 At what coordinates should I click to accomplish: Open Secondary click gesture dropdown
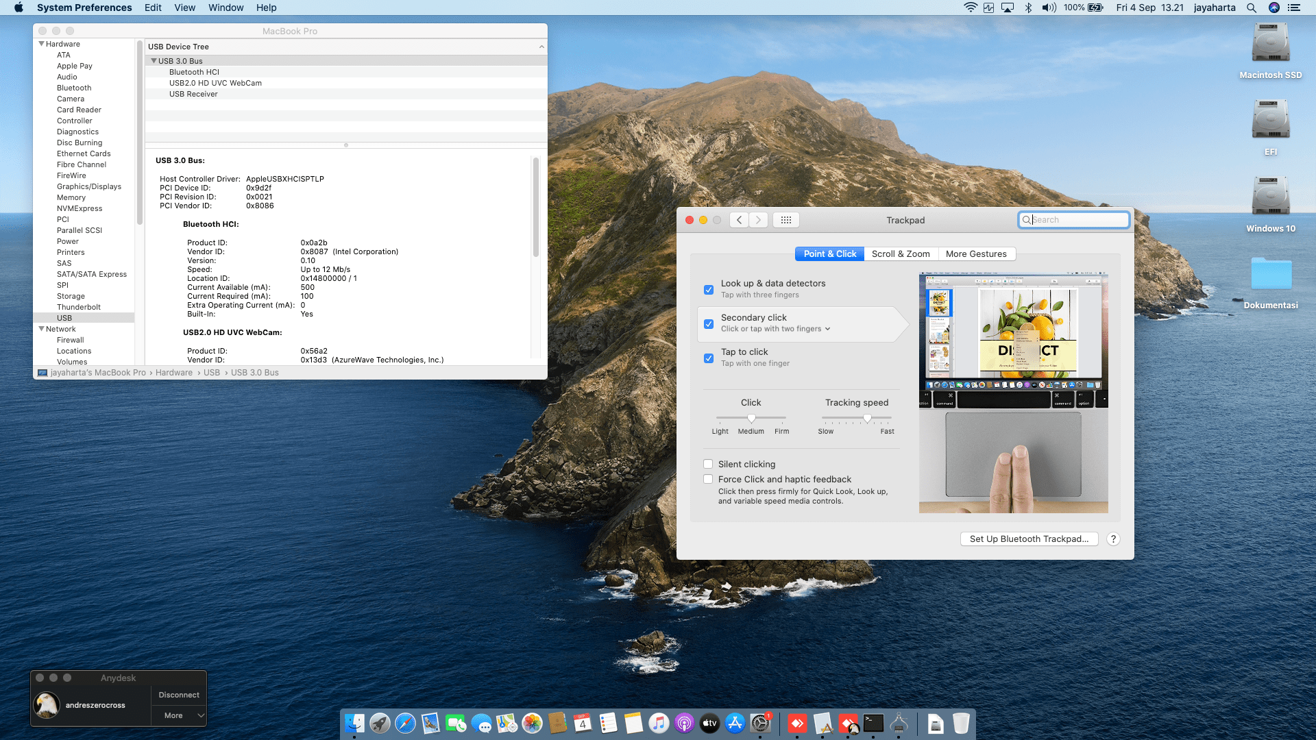(775, 329)
